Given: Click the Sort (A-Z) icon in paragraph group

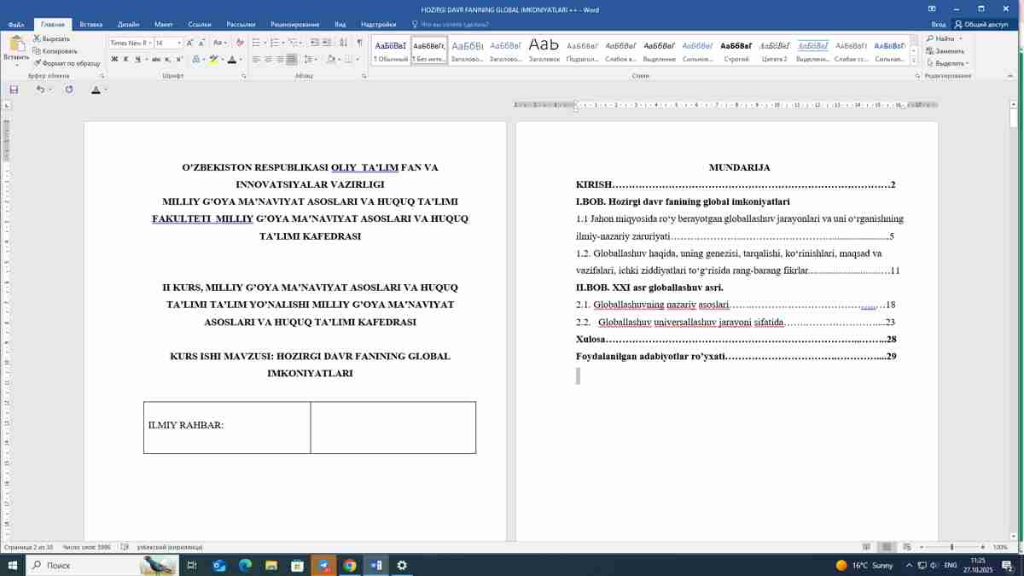Looking at the screenshot, I should [343, 43].
